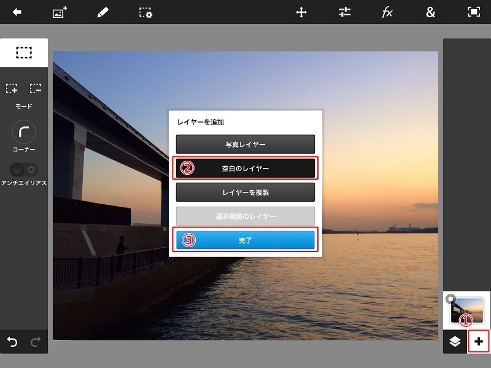Select the rectangular marquee tool
Screen dimensions: 491x368
tap(24, 53)
